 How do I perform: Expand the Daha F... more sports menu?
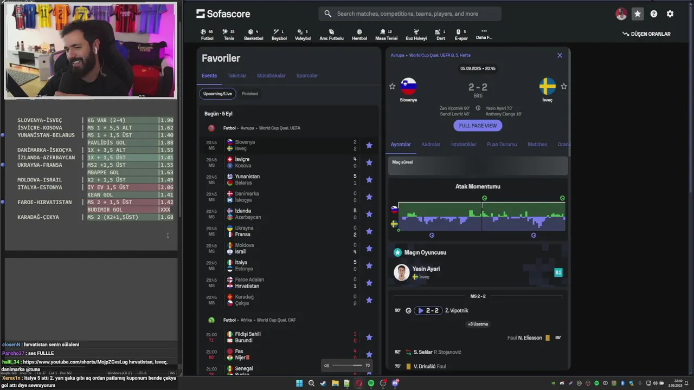coord(484,35)
